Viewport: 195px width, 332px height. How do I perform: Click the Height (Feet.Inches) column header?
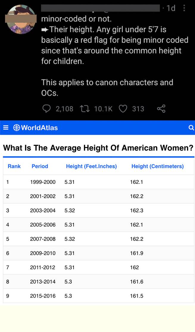91,166
